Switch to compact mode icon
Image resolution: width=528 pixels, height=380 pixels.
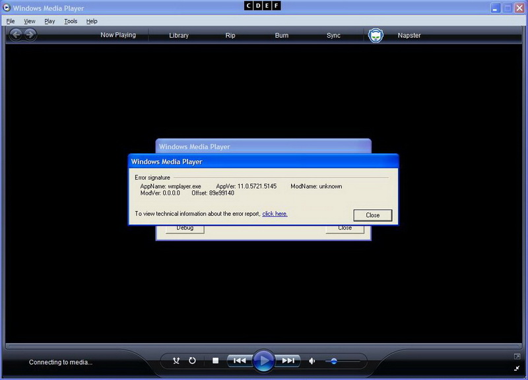click(x=517, y=367)
